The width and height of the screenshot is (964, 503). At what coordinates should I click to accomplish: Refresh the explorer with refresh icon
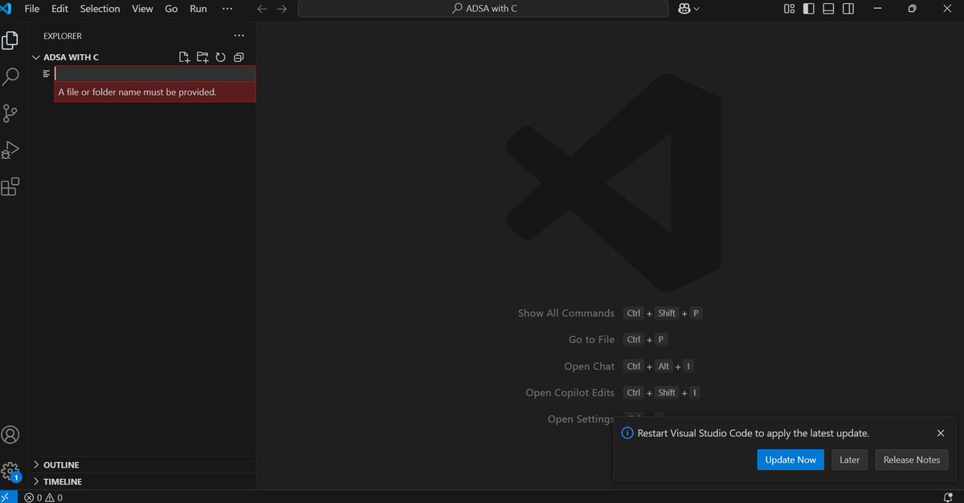pyautogui.click(x=220, y=57)
